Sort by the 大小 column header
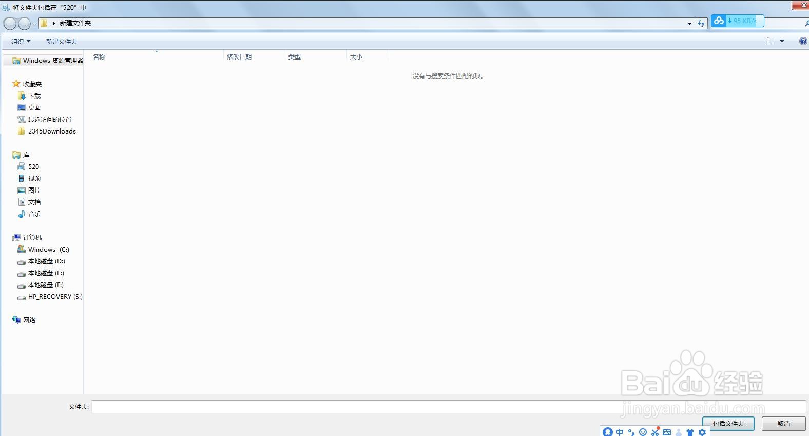Image resolution: width=809 pixels, height=436 pixels. click(356, 56)
